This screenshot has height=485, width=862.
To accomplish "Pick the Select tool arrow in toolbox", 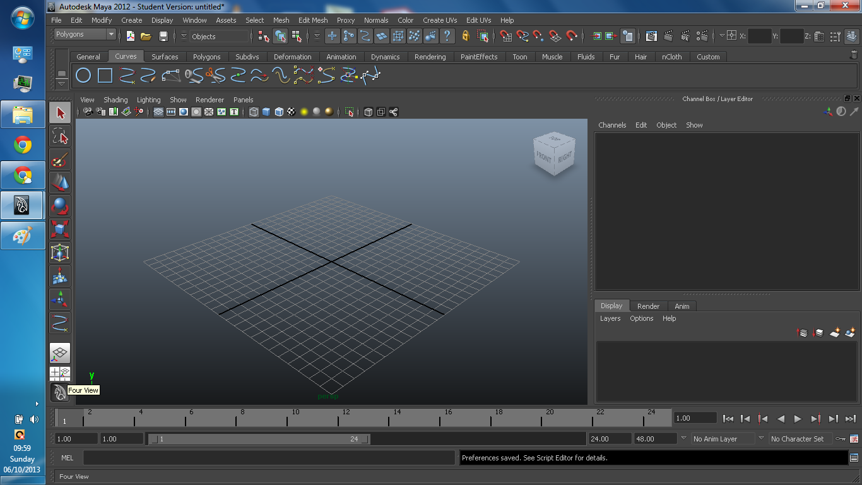I will click(60, 113).
